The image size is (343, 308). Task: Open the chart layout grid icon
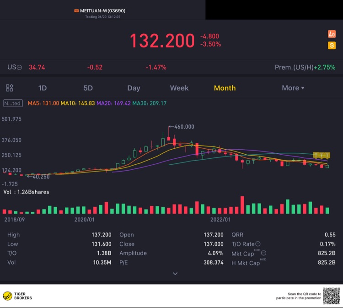(x=10, y=88)
